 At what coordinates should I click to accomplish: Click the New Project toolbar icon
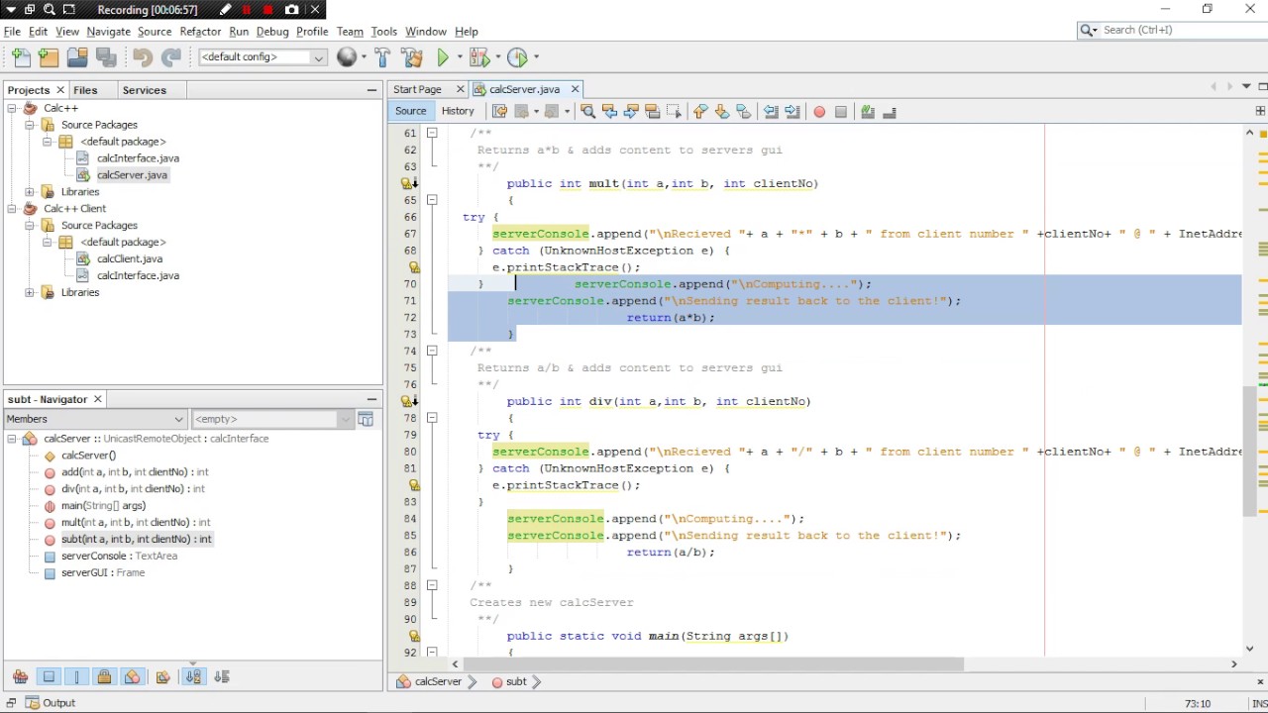pos(50,57)
